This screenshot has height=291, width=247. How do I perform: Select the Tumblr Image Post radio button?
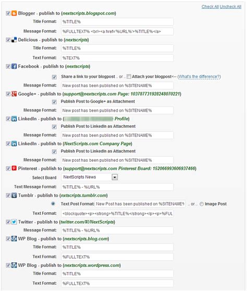coord(201,204)
